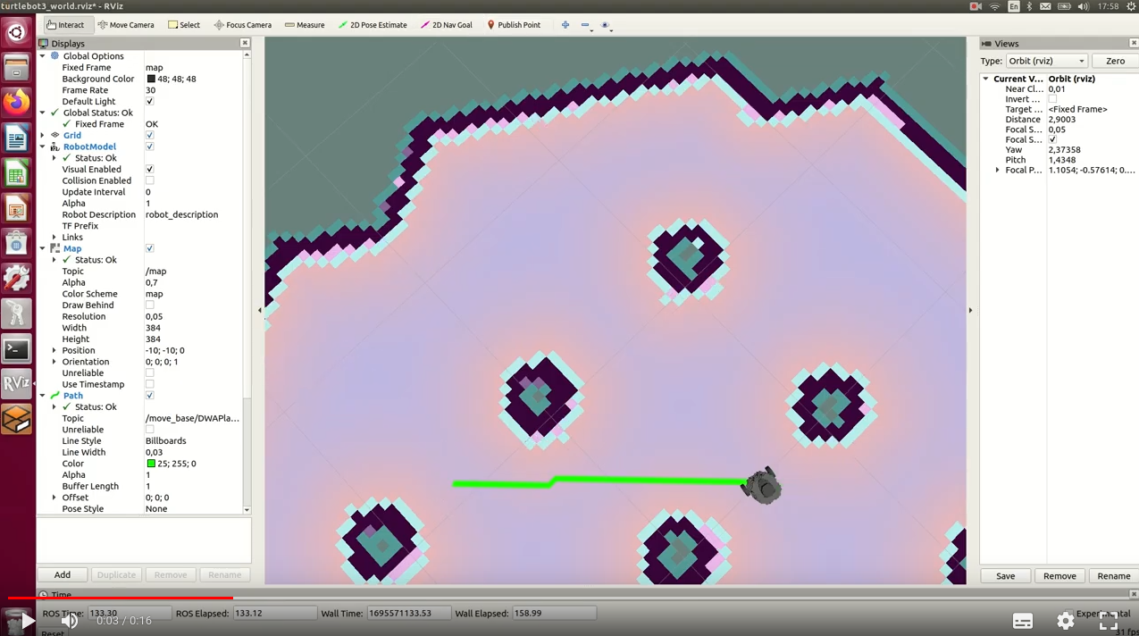The height and width of the screenshot is (636, 1139).
Task: Click the video volume speaker icon
Action: pyautogui.click(x=70, y=620)
